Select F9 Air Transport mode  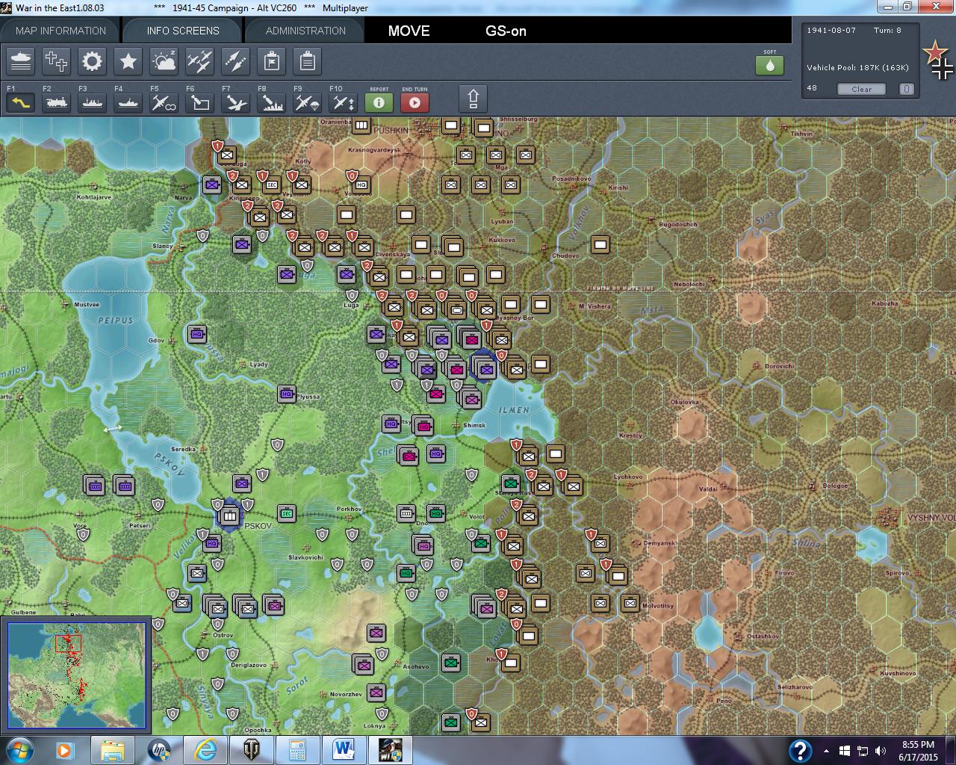pyautogui.click(x=307, y=102)
